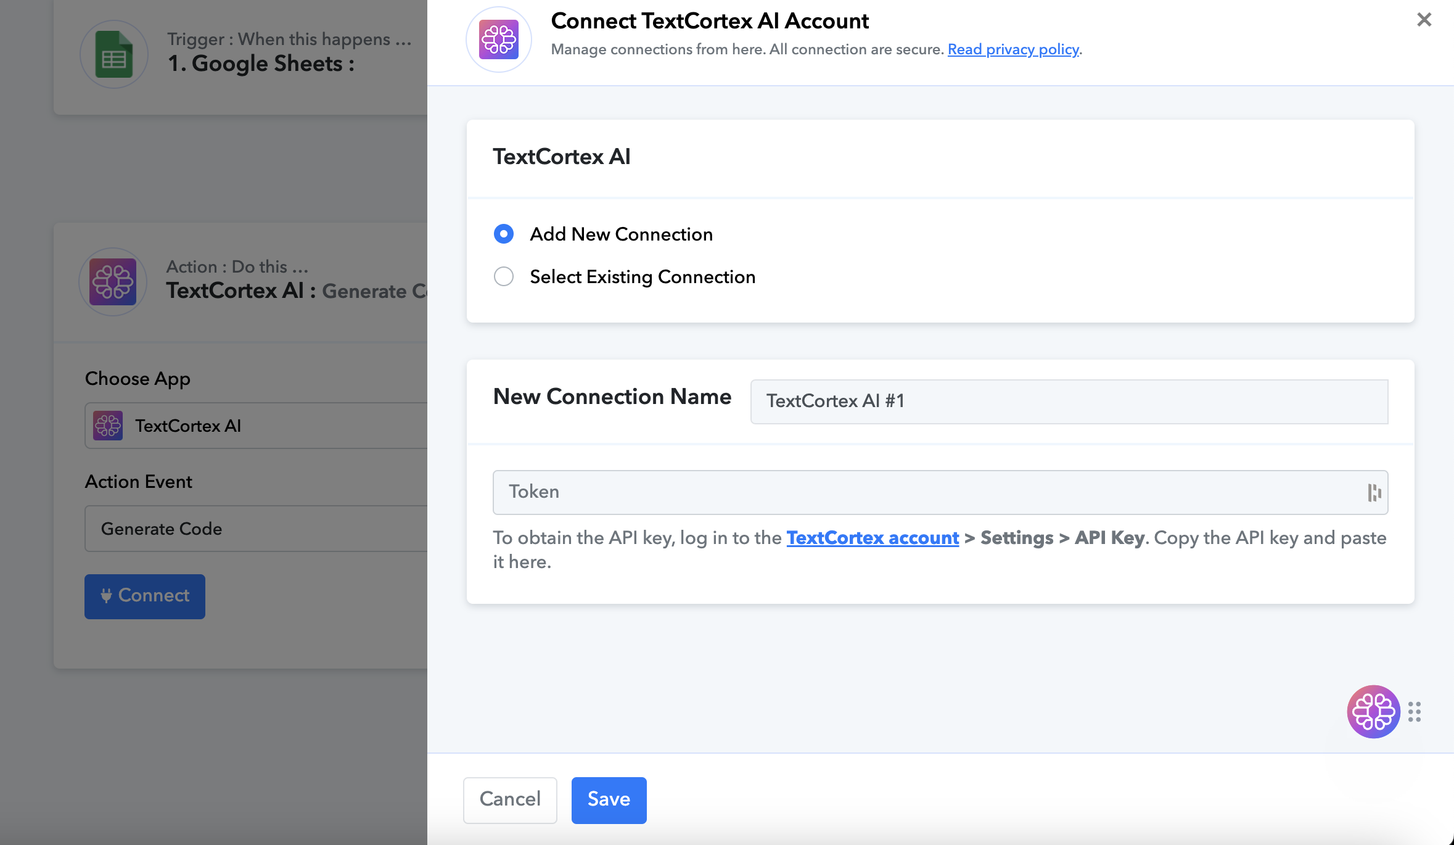Open the TextCortex account link
The width and height of the screenshot is (1454, 845).
[x=873, y=538]
